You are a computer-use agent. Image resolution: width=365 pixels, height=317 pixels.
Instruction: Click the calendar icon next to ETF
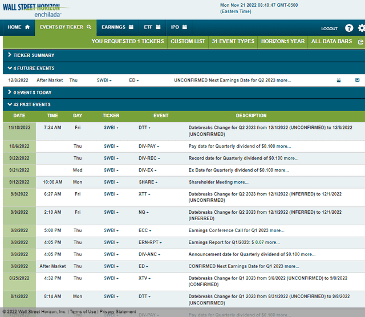coord(158,27)
